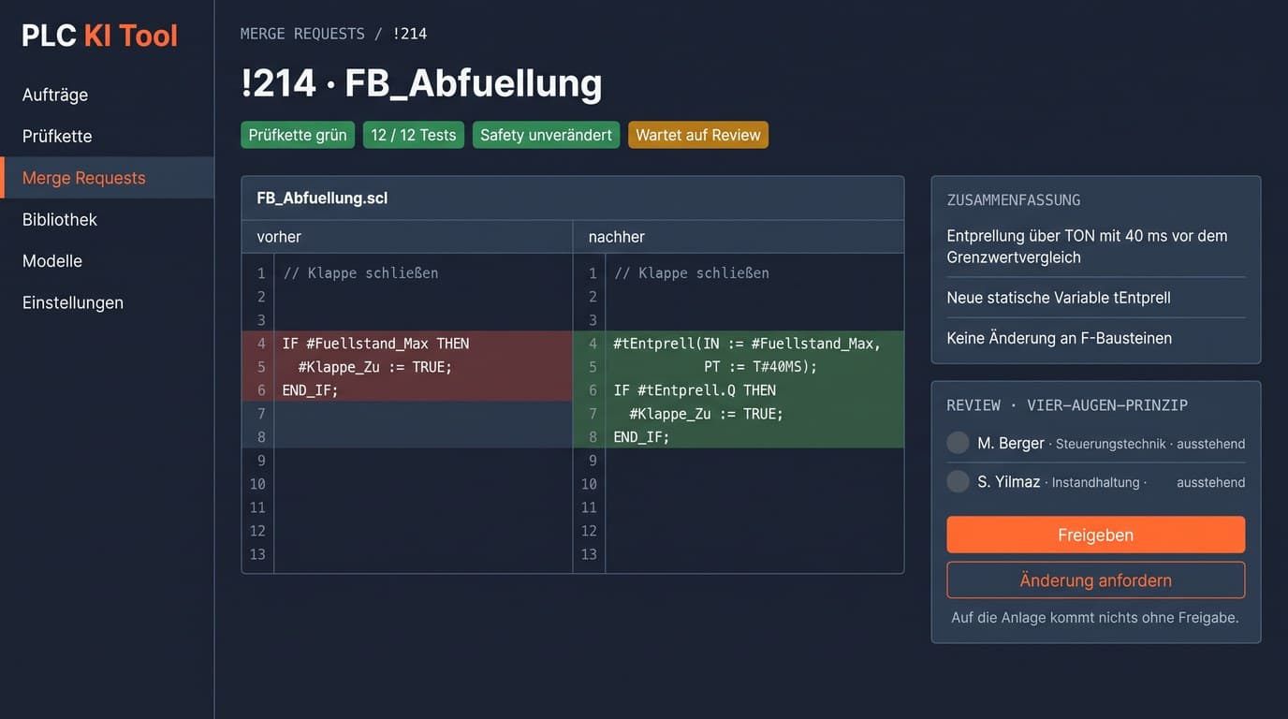Image resolution: width=1288 pixels, height=719 pixels.
Task: Open the Bibliothek page
Action: point(107,219)
